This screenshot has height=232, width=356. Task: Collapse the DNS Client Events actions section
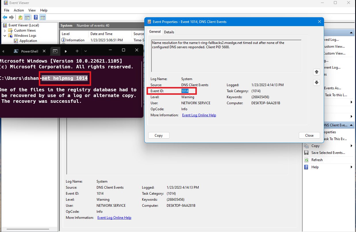pyautogui.click(x=351, y=125)
